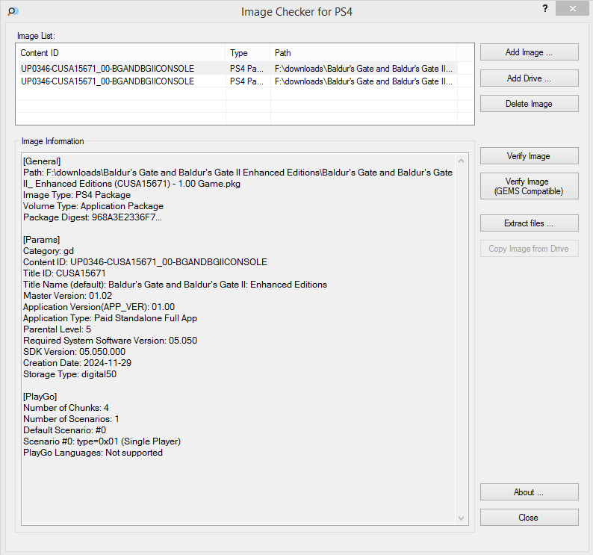The height and width of the screenshot is (555, 593).
Task: Click the Type column header
Action: point(248,52)
